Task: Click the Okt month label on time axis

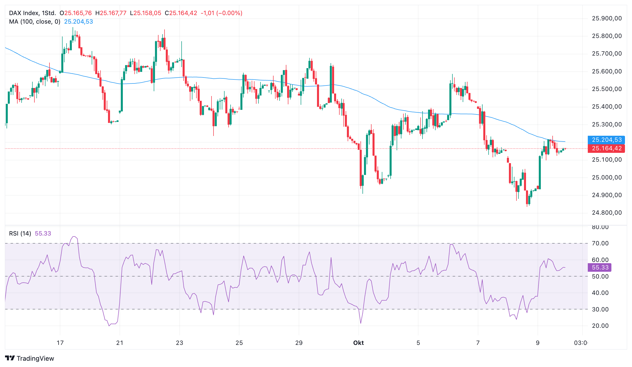Action: click(358, 343)
